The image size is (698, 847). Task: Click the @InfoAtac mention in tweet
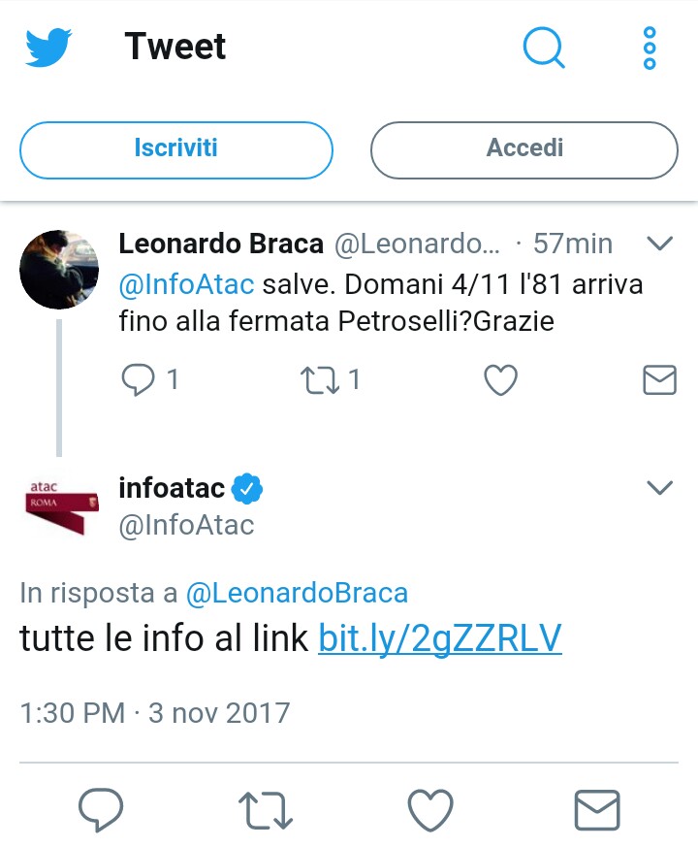pos(187,285)
